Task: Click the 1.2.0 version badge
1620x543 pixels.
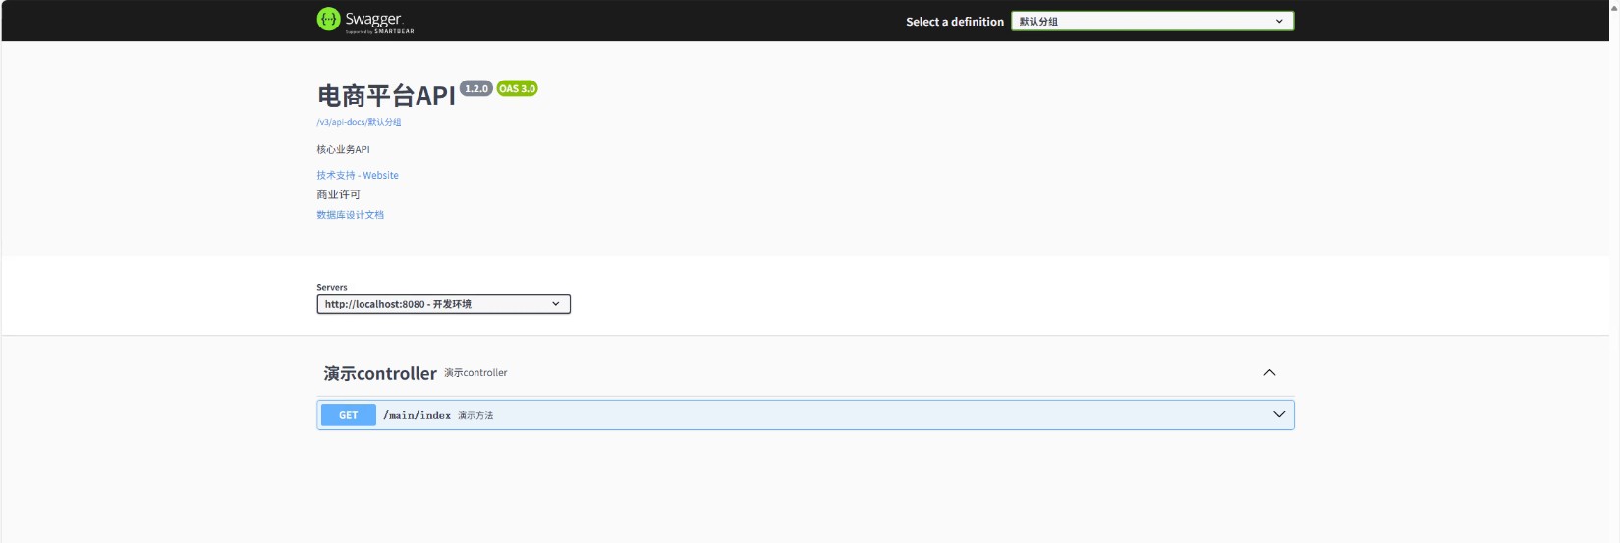Action: click(x=476, y=89)
